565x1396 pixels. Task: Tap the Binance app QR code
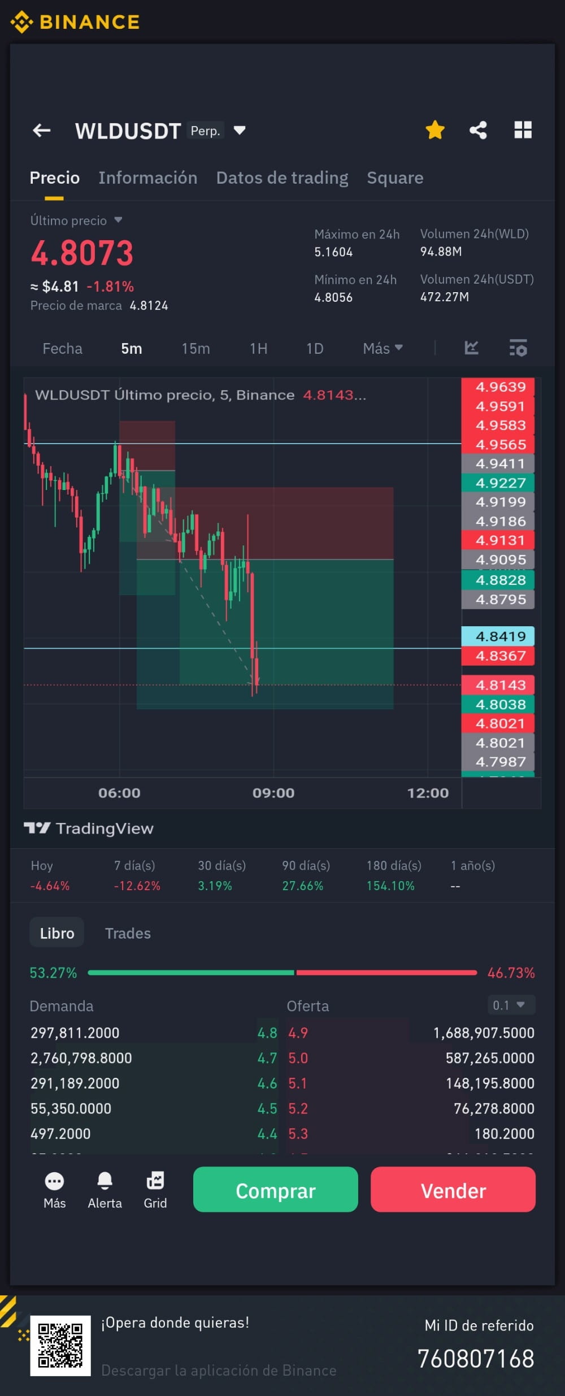(x=60, y=1346)
